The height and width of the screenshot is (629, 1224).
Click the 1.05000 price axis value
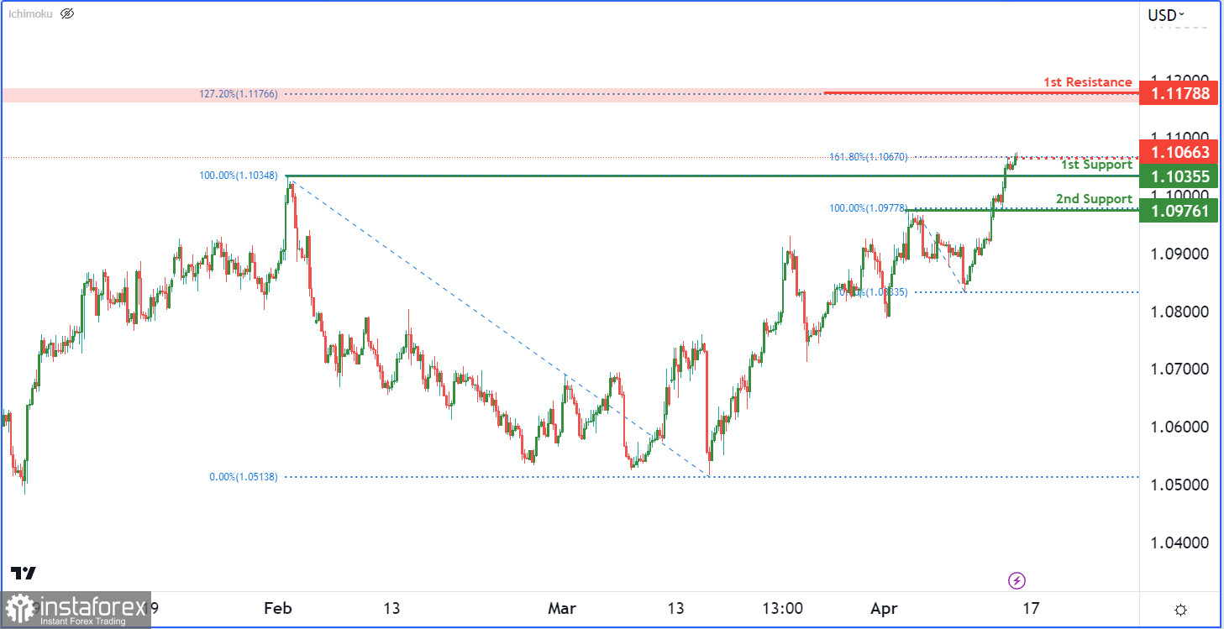pos(1179,485)
